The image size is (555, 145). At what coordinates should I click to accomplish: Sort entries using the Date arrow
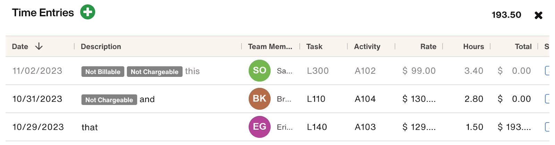[x=39, y=46]
